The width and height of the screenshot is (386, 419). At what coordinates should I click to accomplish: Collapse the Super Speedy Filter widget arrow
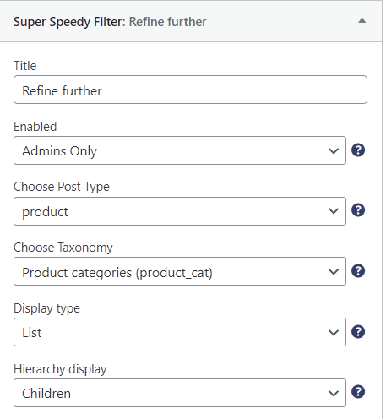coord(362,20)
